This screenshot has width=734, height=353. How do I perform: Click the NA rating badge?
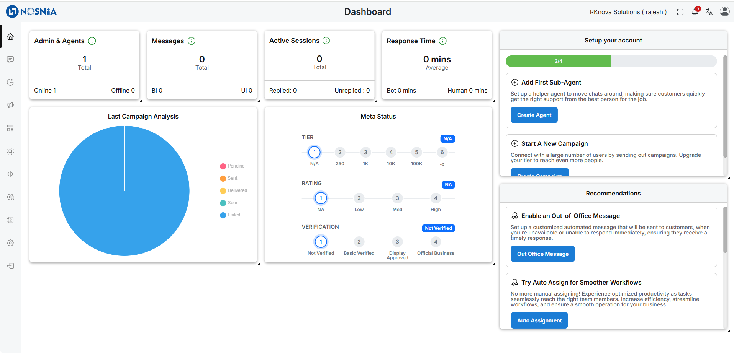click(448, 185)
